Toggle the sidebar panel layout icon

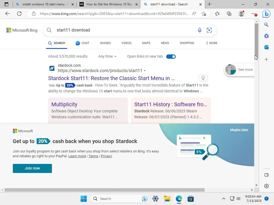click(x=267, y=175)
